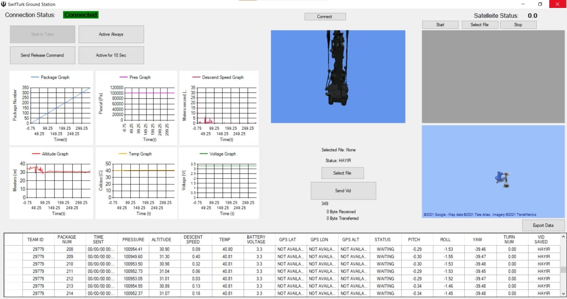The image size is (567, 299).
Task: Click the gray video preview panel
Action: pyautogui.click(x=493, y=77)
